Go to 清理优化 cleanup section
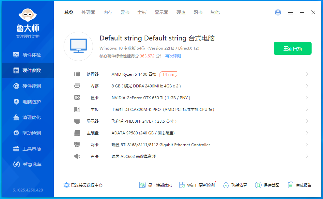 click(27, 117)
